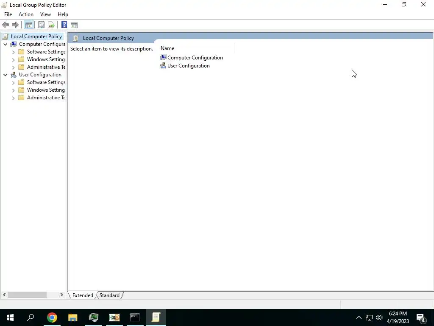This screenshot has width=434, height=326.
Task: Select Administrative Templates under Computer Configuration
Action: (x=46, y=67)
